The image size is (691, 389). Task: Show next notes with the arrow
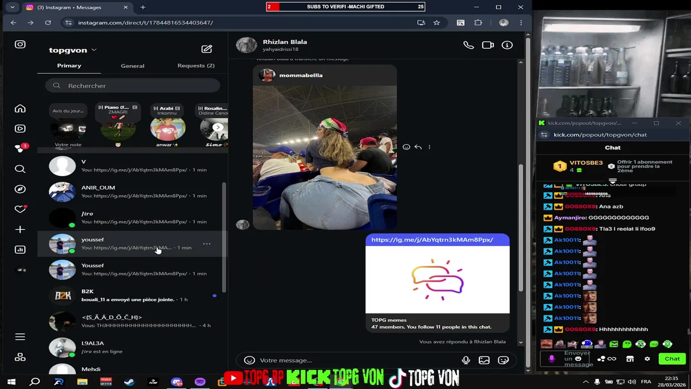(218, 128)
